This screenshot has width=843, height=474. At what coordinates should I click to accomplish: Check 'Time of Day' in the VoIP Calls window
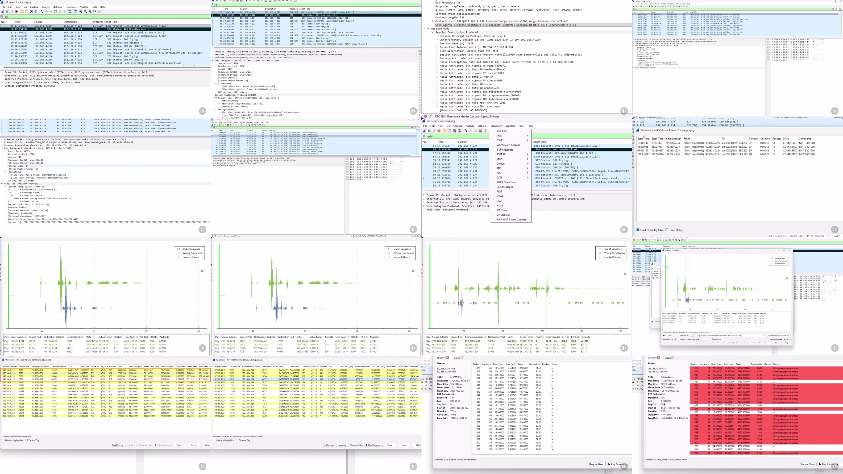[666, 230]
